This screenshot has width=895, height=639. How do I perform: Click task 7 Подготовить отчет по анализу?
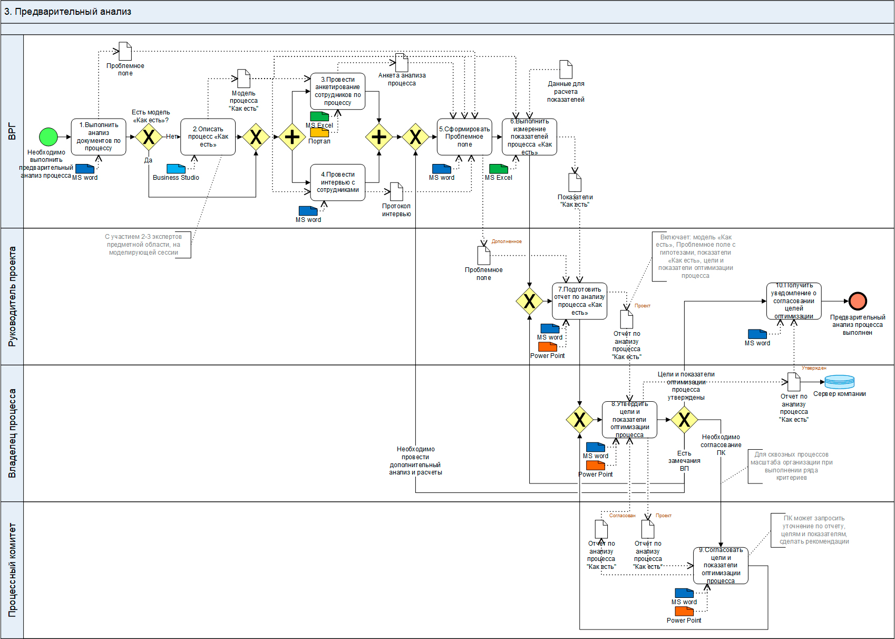click(579, 301)
